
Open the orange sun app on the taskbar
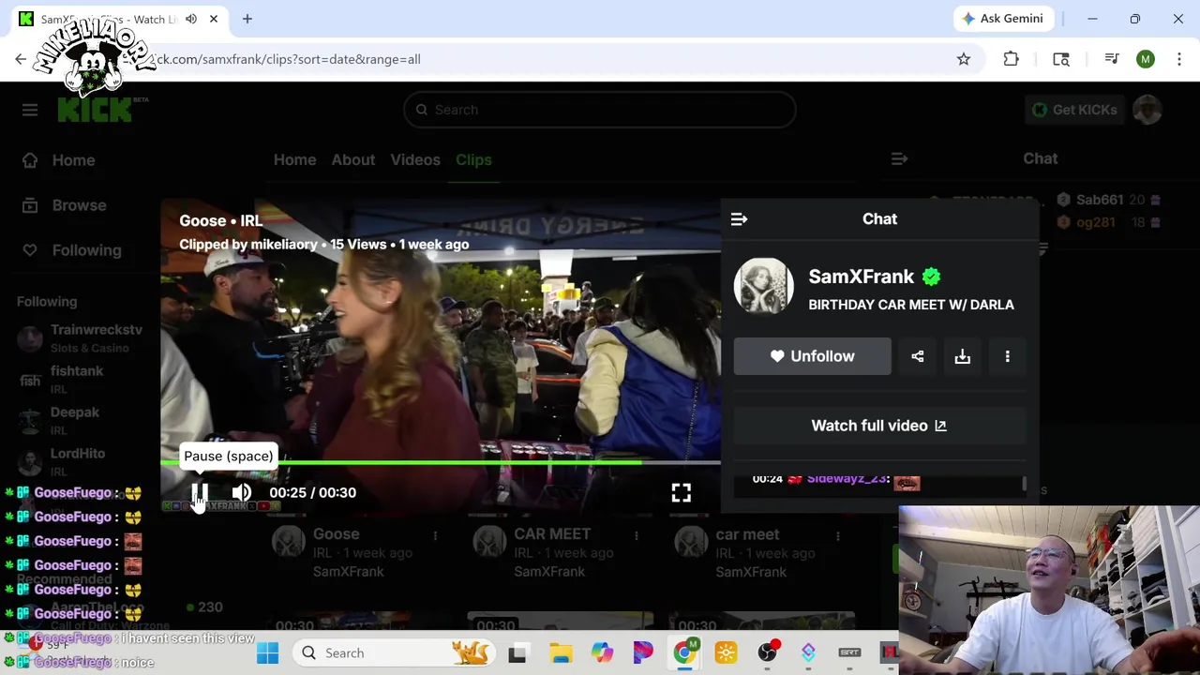(726, 652)
